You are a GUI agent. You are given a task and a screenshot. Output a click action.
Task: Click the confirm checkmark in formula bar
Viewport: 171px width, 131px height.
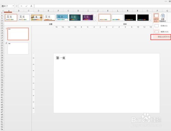(x=26, y=6)
